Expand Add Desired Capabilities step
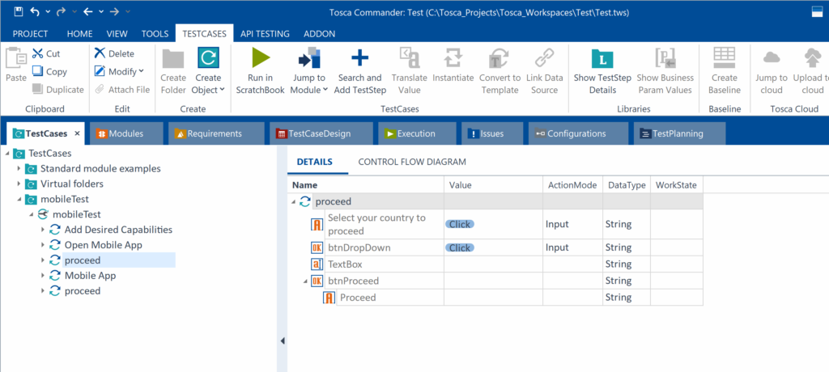 44,230
